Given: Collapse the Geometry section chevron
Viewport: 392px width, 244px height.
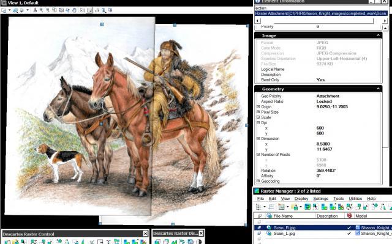Looking at the screenshot, I should [378, 89].
